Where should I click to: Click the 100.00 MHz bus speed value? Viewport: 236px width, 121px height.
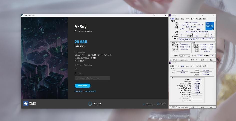coord(185,49)
